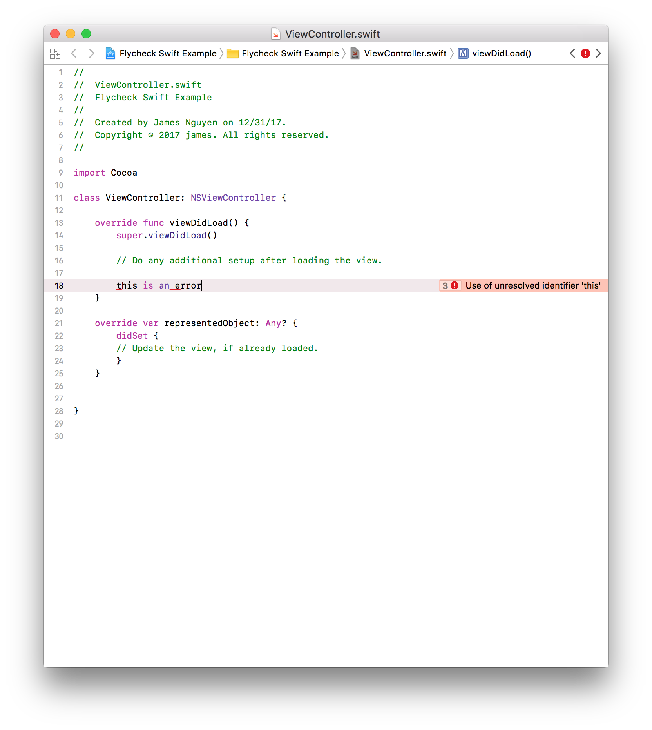Click the method M icon in the jump bar
Screen dimensions: 652x730
[x=463, y=53]
